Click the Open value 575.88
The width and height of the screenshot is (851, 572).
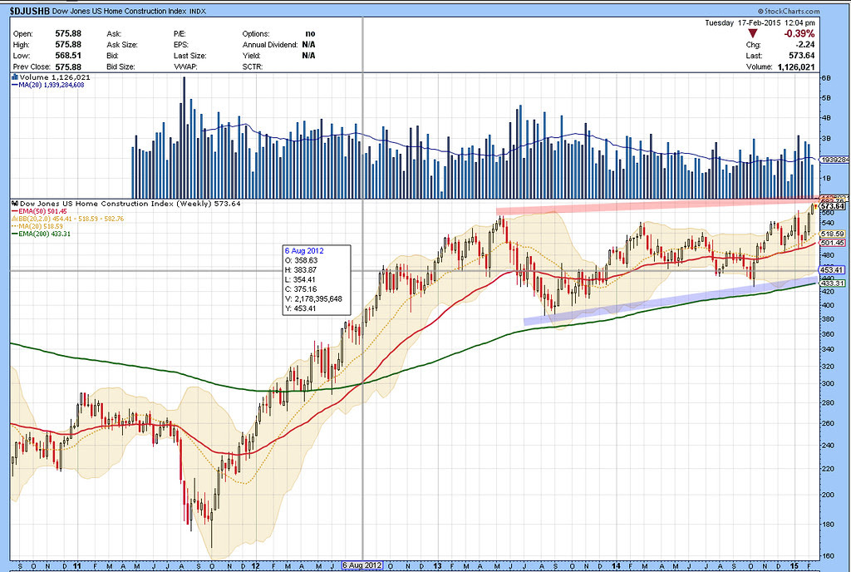pyautogui.click(x=68, y=33)
